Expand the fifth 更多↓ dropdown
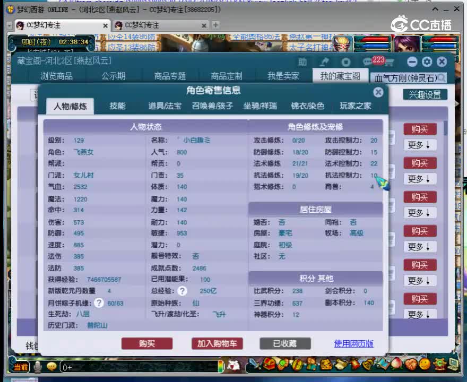 tap(419, 281)
